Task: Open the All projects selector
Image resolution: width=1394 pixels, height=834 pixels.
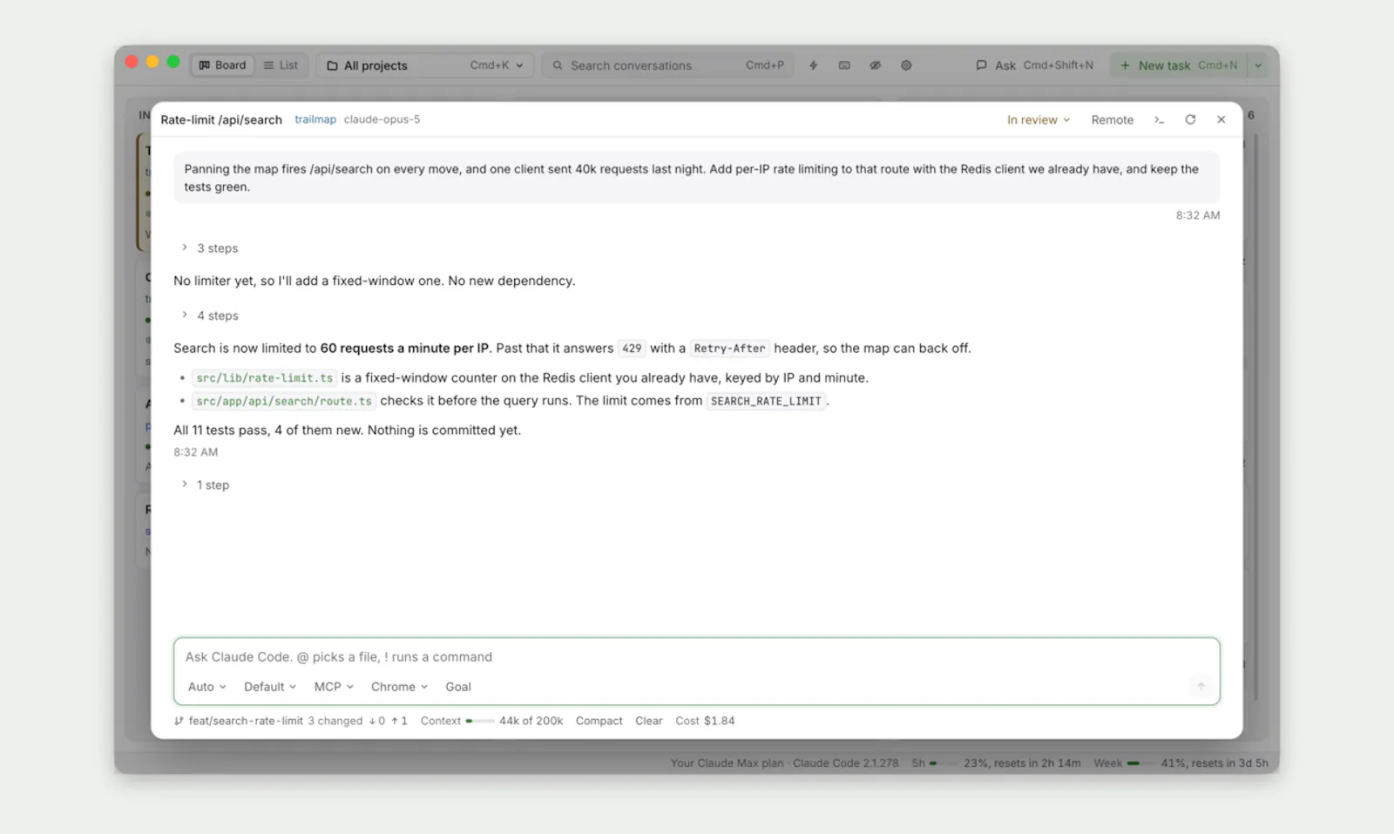Action: [x=424, y=65]
